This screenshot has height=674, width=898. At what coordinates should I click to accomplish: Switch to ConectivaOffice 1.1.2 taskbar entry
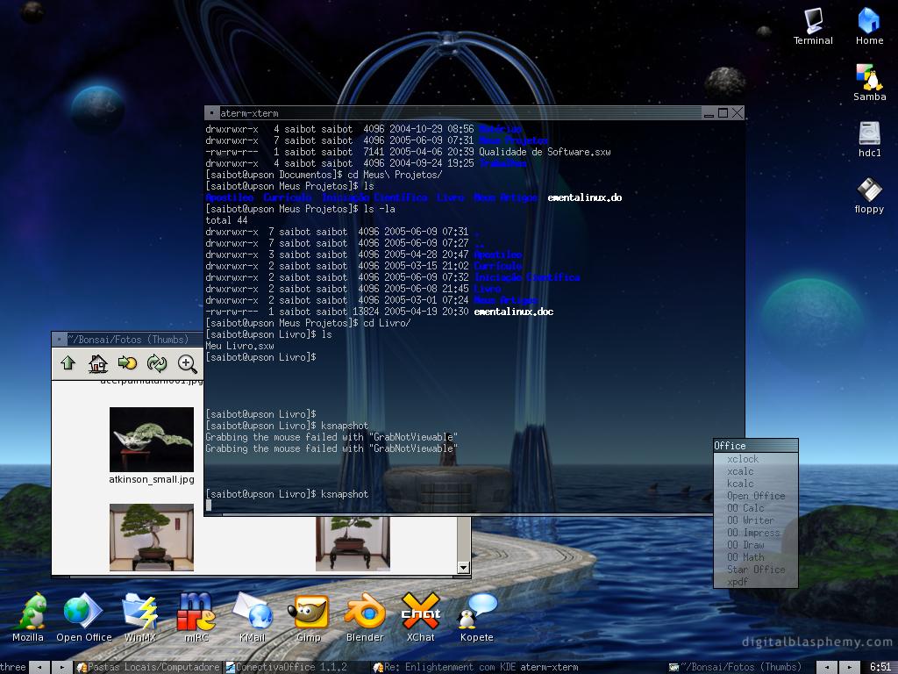[x=287, y=667]
